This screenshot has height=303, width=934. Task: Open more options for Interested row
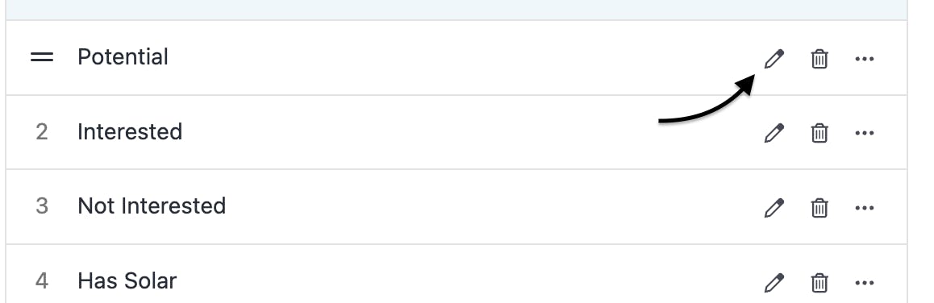pos(865,133)
